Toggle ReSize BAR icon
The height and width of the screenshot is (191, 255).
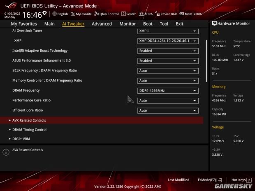pos(158,14)
